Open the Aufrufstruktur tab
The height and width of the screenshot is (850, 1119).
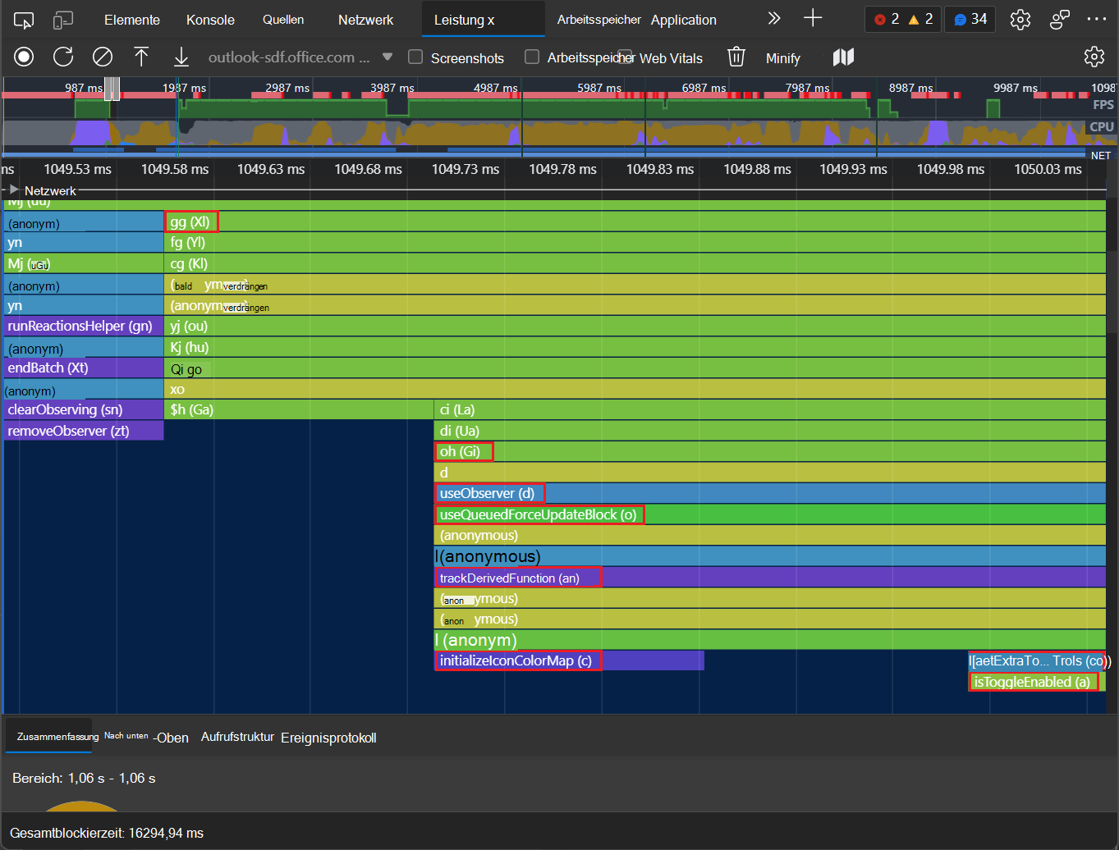[237, 737]
